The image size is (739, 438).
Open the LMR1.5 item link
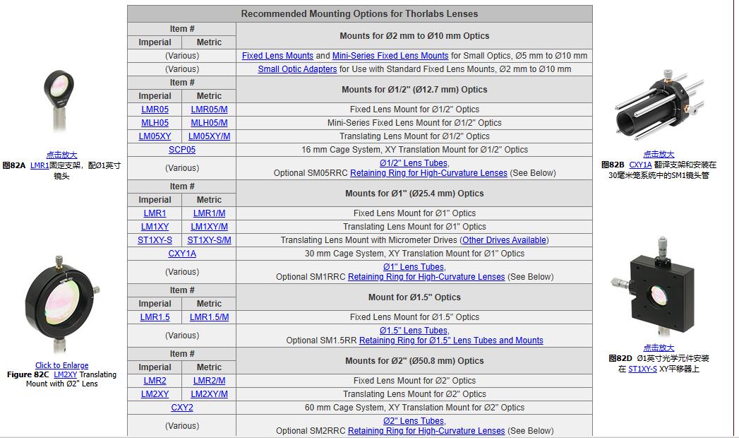(155, 317)
